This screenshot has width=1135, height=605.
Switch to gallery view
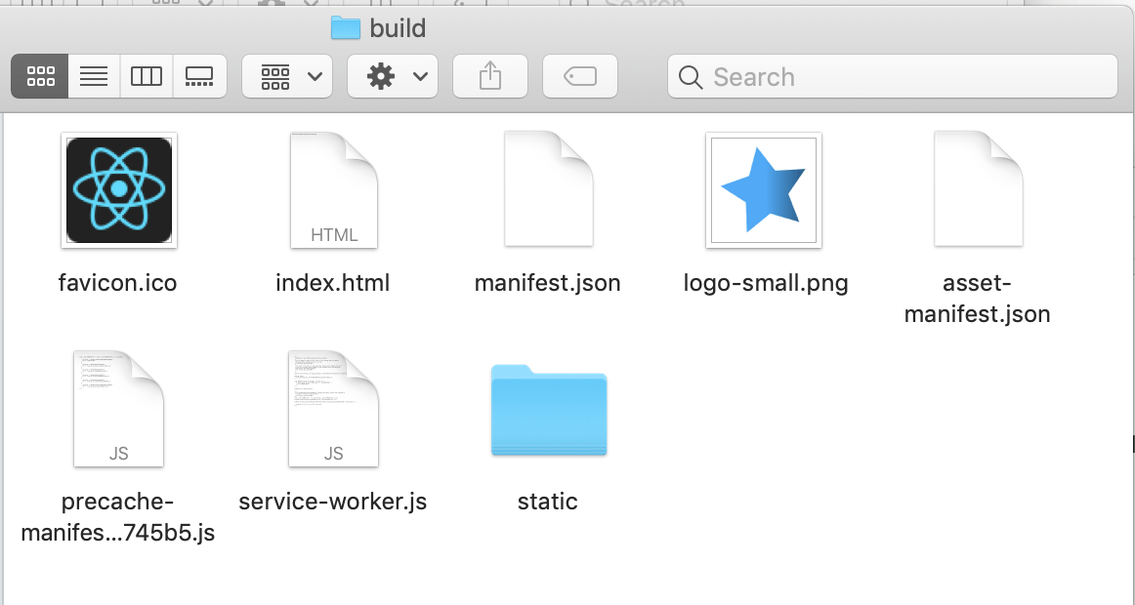click(199, 76)
